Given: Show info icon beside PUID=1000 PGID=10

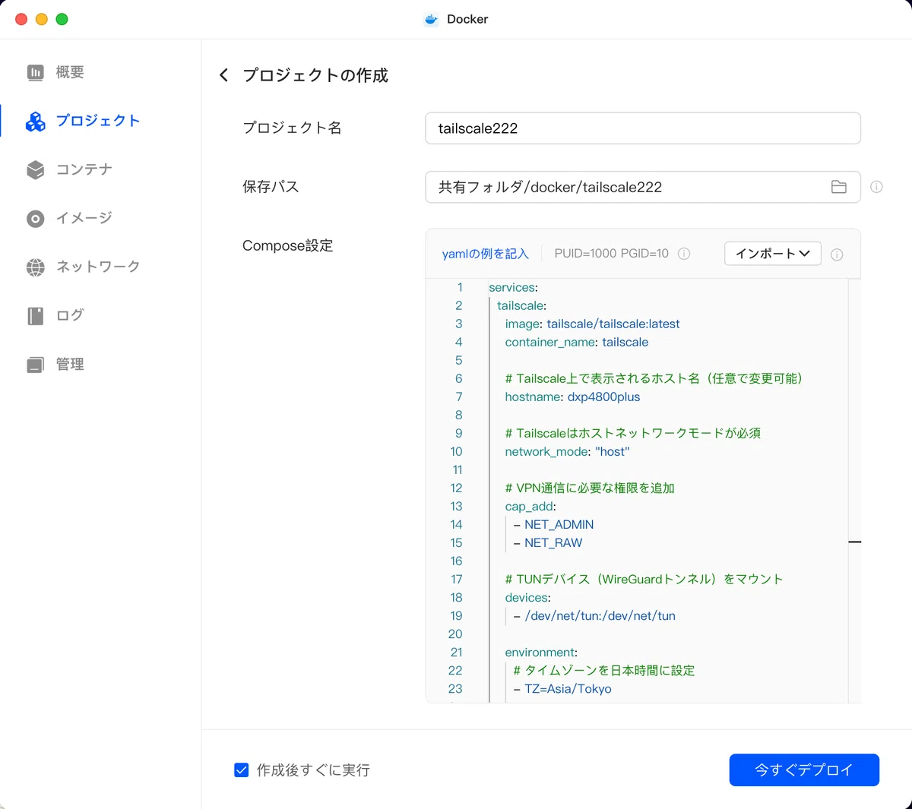Looking at the screenshot, I should tap(684, 254).
